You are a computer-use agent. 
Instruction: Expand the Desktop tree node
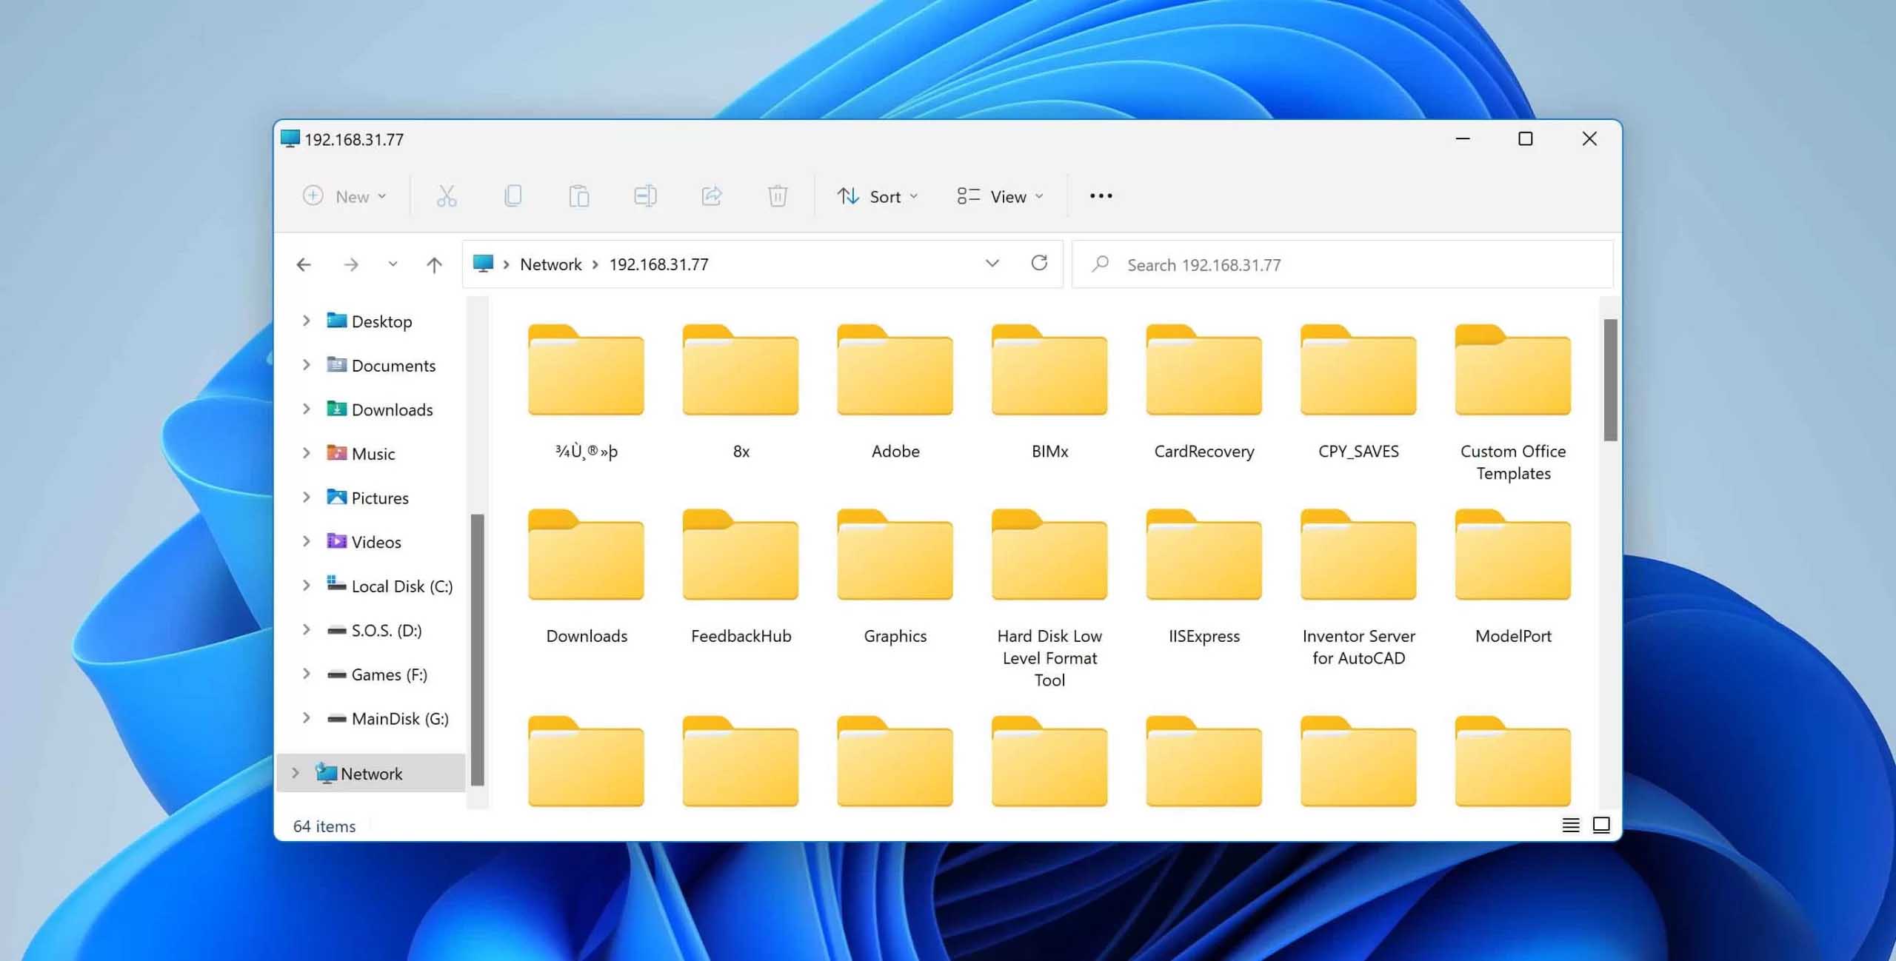[x=306, y=321]
